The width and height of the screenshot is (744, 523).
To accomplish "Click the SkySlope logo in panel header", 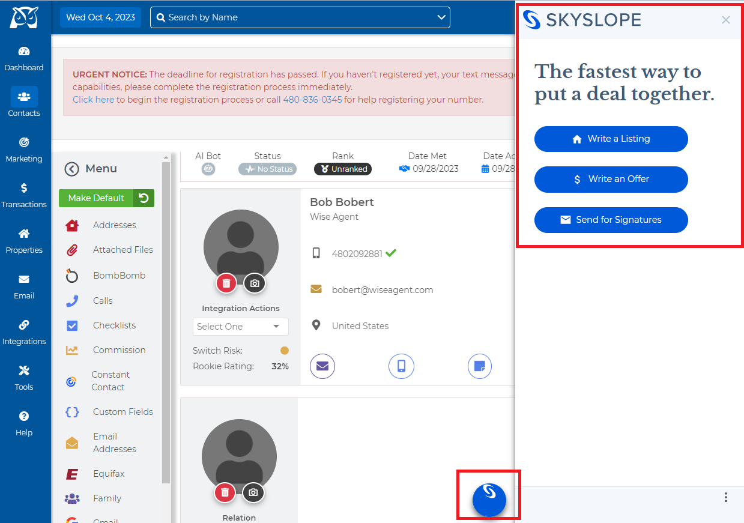I will coord(582,20).
